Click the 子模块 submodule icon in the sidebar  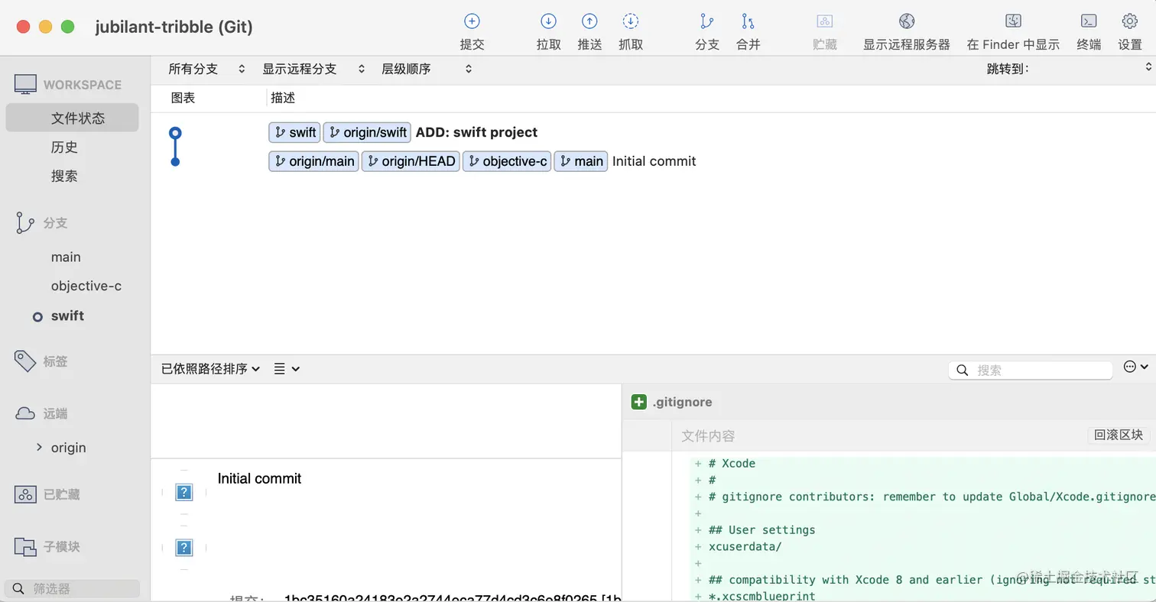pos(25,546)
